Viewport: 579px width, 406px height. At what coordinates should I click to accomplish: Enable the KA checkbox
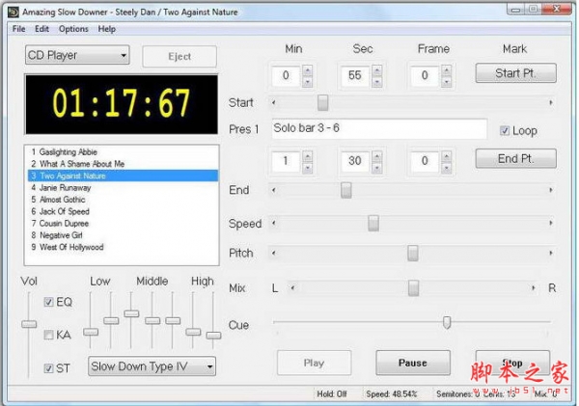(48, 335)
